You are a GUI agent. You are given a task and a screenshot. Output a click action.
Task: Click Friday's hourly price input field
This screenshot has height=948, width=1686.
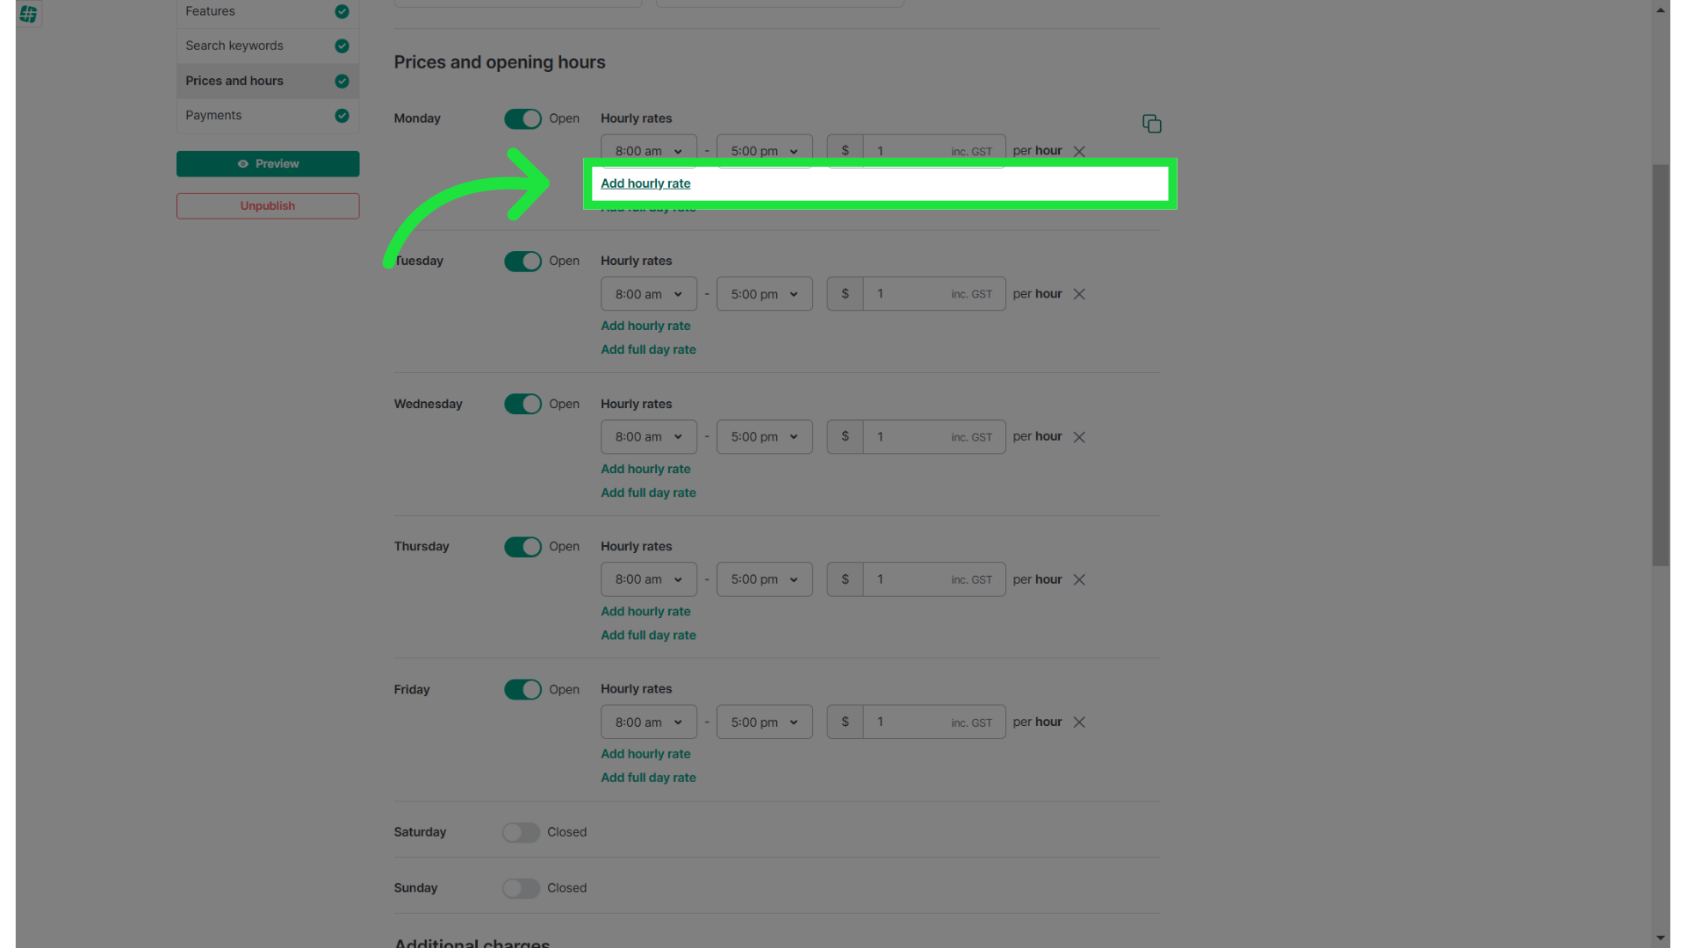click(934, 722)
